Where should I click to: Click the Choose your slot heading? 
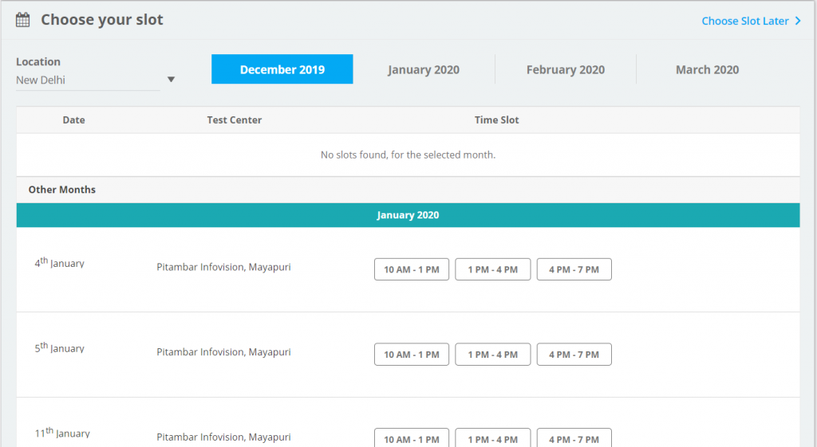(102, 20)
